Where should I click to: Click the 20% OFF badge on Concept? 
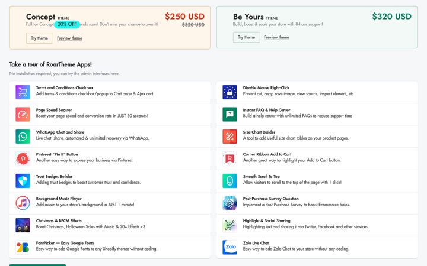point(67,24)
